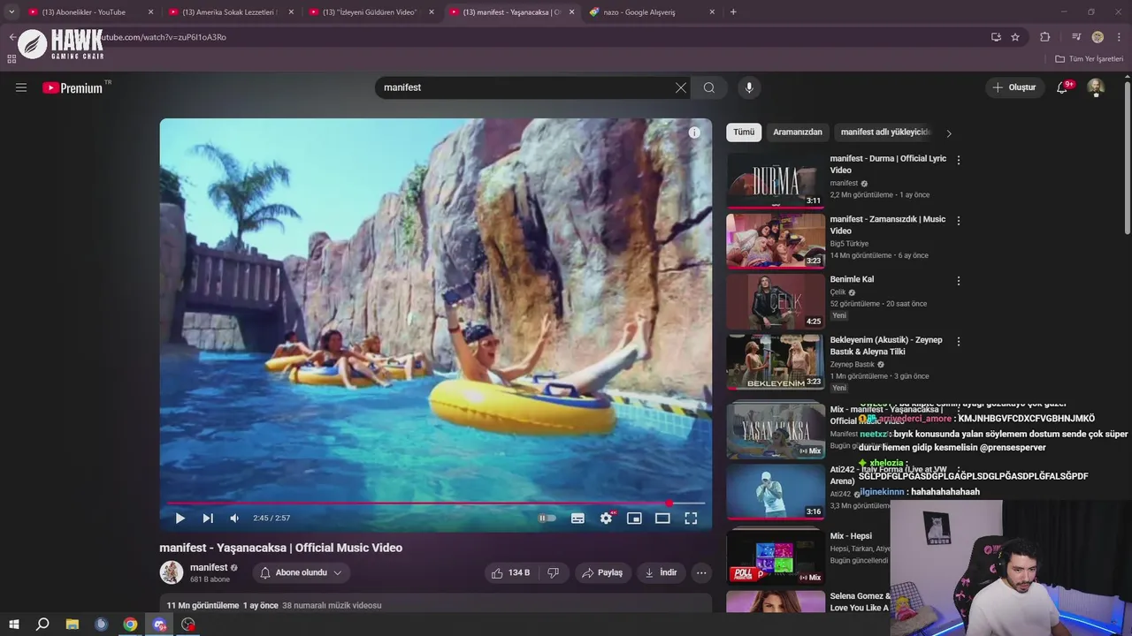Open options menu for Durma video
This screenshot has width=1132, height=636.
click(x=959, y=160)
